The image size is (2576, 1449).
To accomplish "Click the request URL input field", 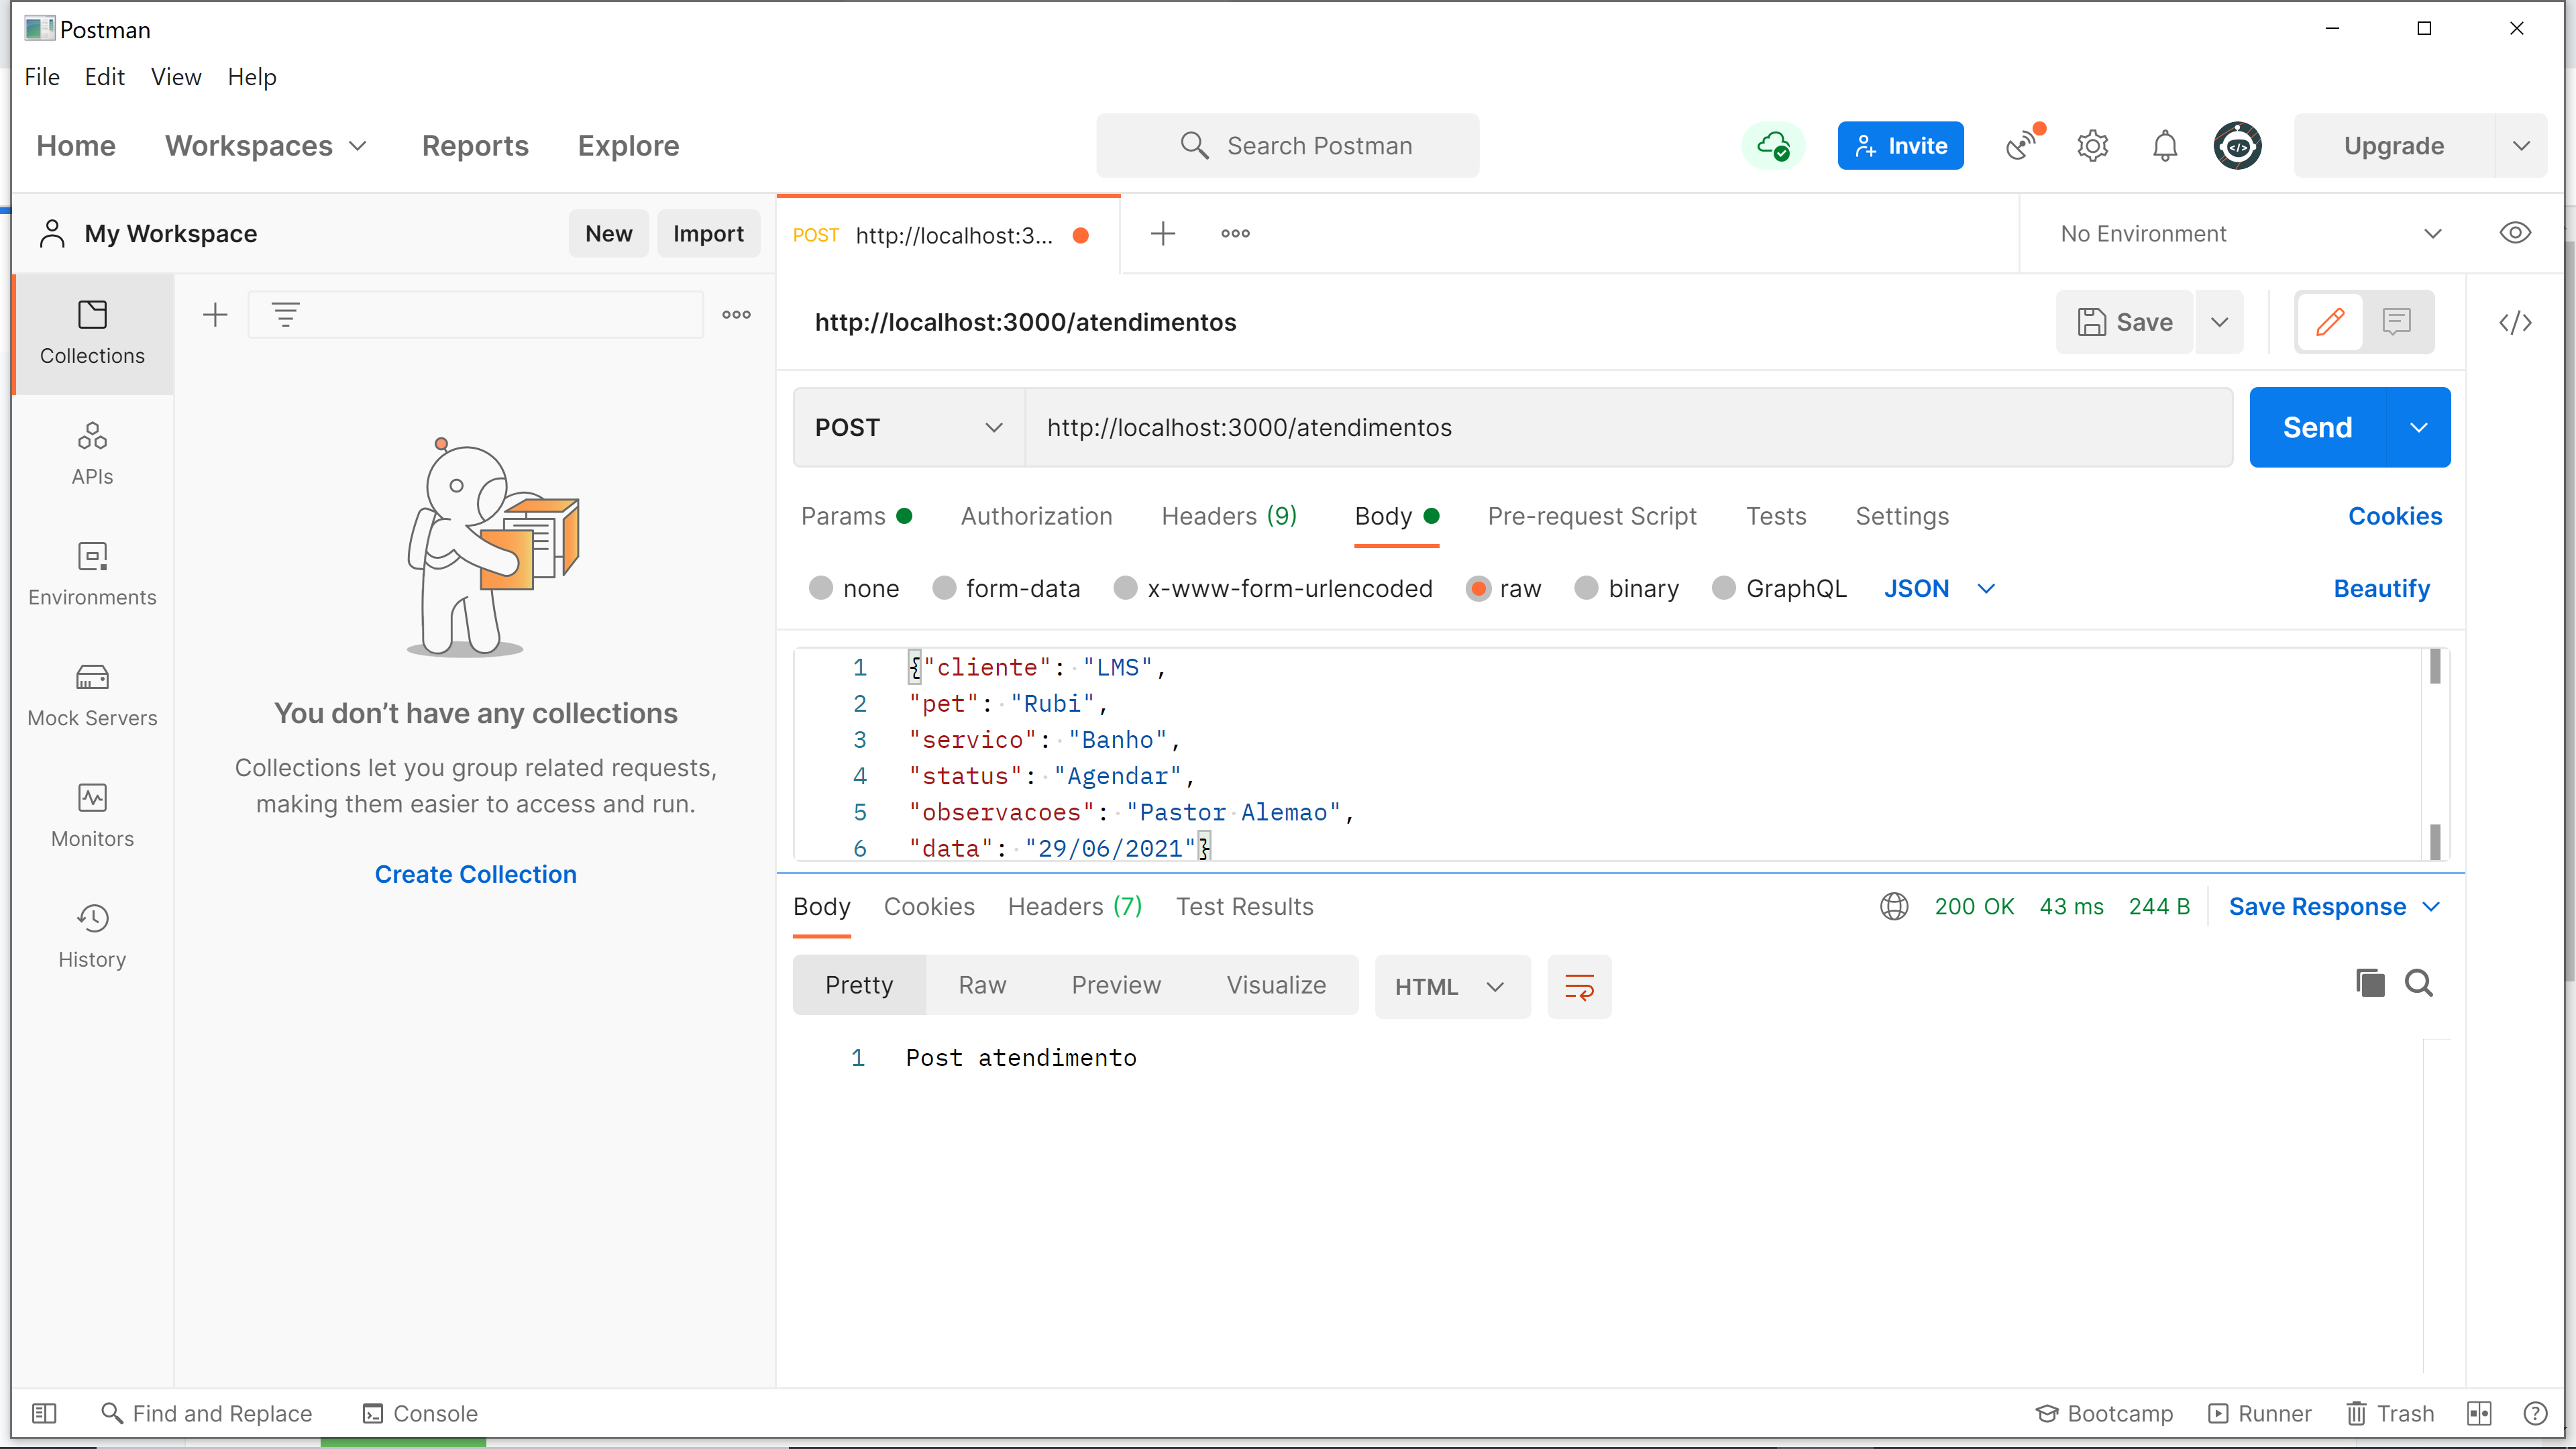I will click(x=1628, y=428).
